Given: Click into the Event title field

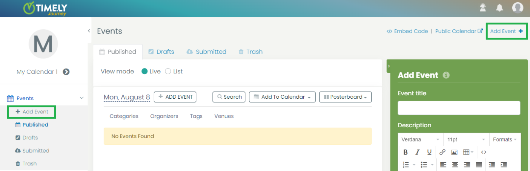Looking at the screenshot, I should coord(459,108).
